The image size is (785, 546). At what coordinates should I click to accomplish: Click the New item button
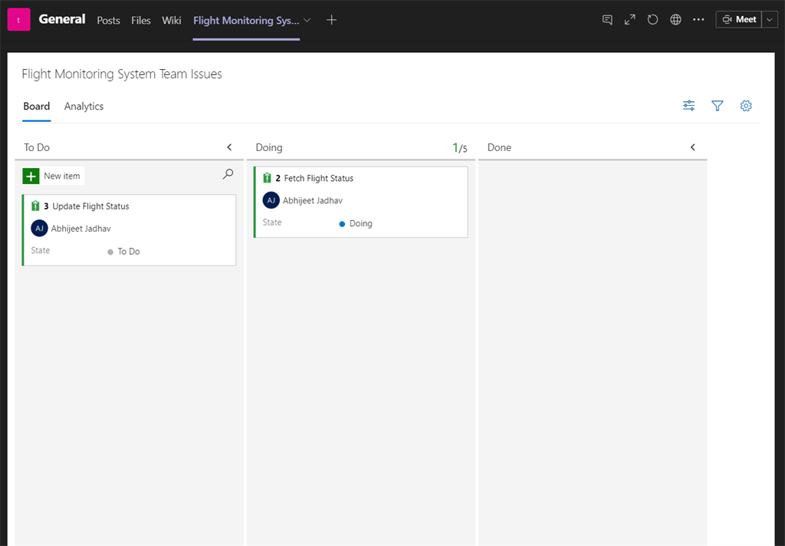point(53,176)
